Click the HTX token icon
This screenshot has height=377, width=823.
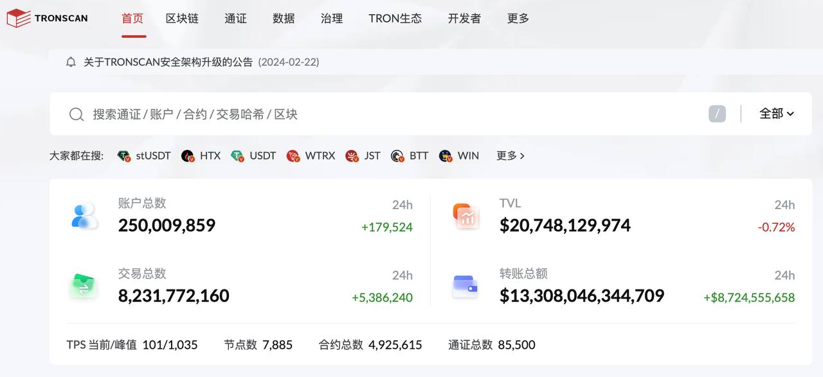click(x=188, y=156)
